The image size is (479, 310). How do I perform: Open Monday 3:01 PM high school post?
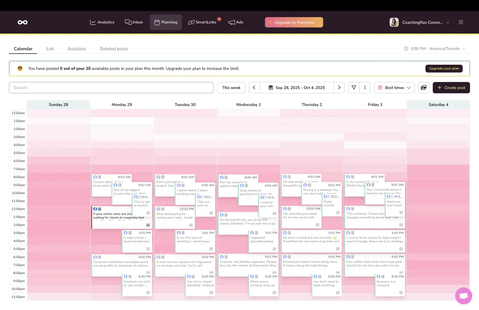coord(137,241)
